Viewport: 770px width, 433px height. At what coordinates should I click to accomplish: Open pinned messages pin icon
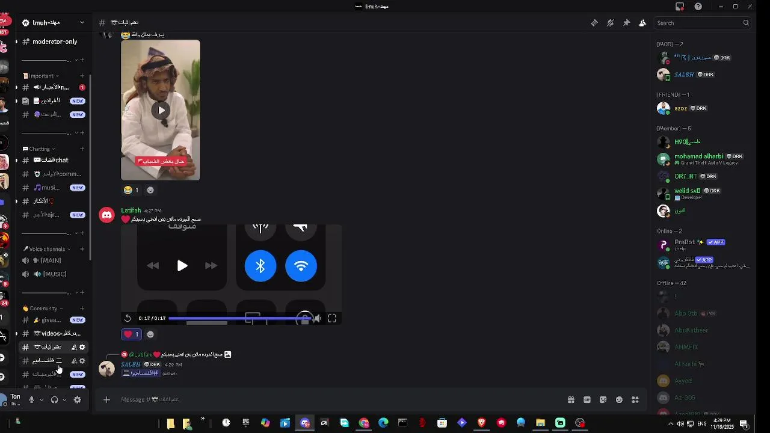point(626,23)
